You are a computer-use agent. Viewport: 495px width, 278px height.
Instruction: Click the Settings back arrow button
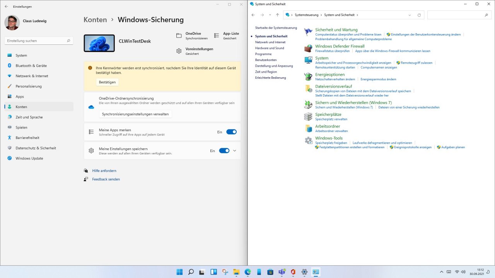(6, 7)
